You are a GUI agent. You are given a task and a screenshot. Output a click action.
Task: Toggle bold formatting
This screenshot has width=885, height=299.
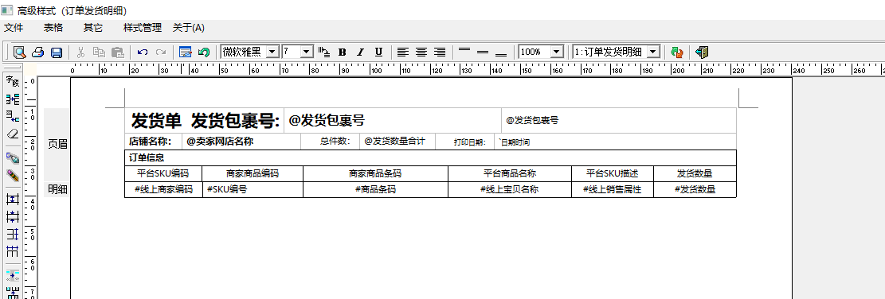pos(342,52)
